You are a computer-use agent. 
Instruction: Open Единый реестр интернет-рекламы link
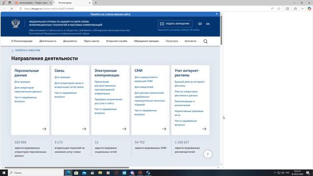click(190, 84)
